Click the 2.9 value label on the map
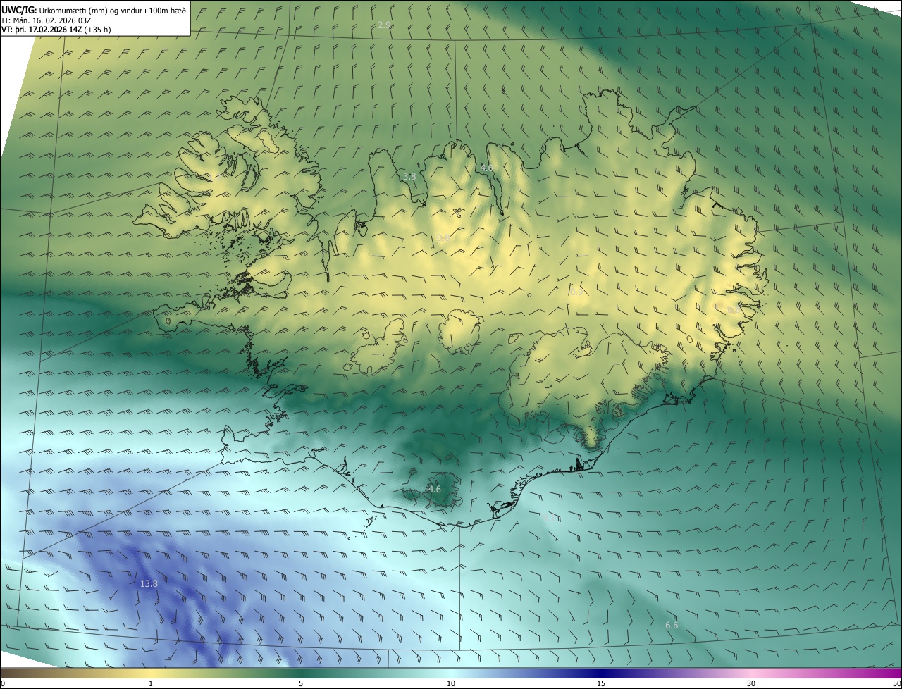Image resolution: width=902 pixels, height=689 pixels. 384,25
